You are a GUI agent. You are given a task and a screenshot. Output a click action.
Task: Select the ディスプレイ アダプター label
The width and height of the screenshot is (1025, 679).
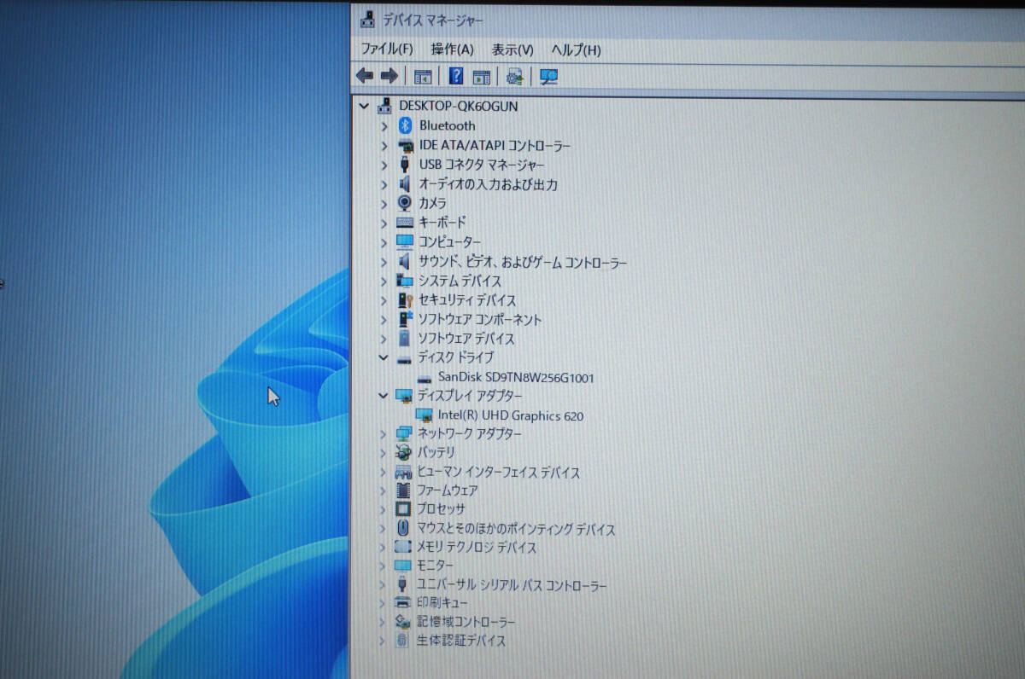click(469, 396)
